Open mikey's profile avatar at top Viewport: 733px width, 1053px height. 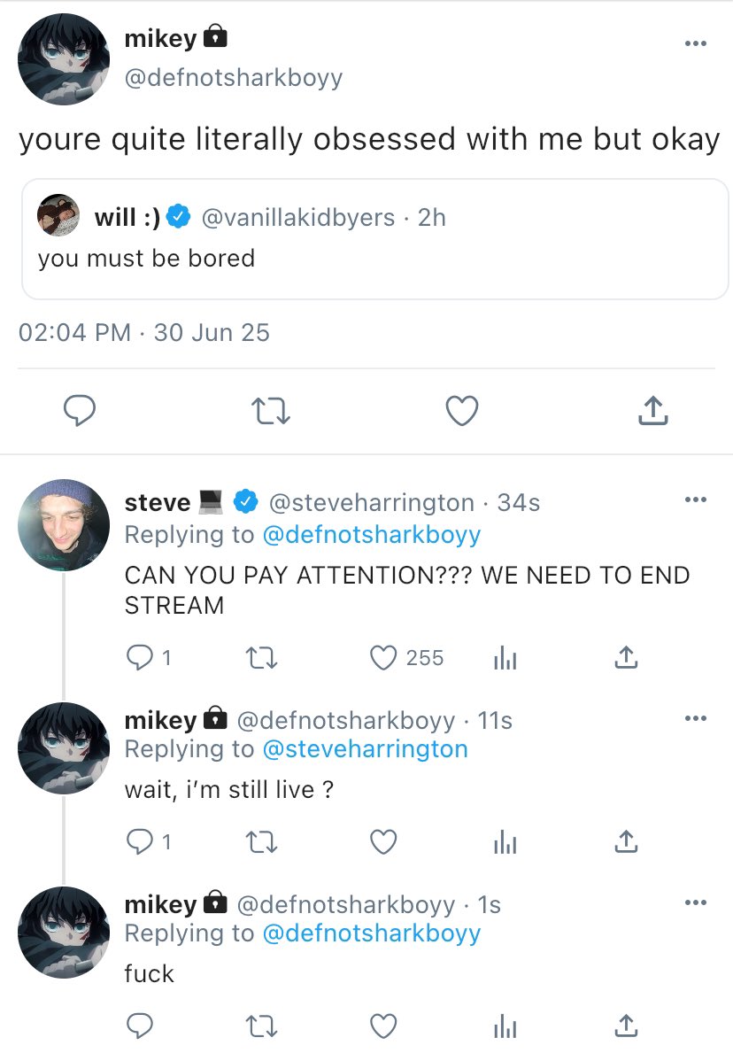[x=63, y=59]
